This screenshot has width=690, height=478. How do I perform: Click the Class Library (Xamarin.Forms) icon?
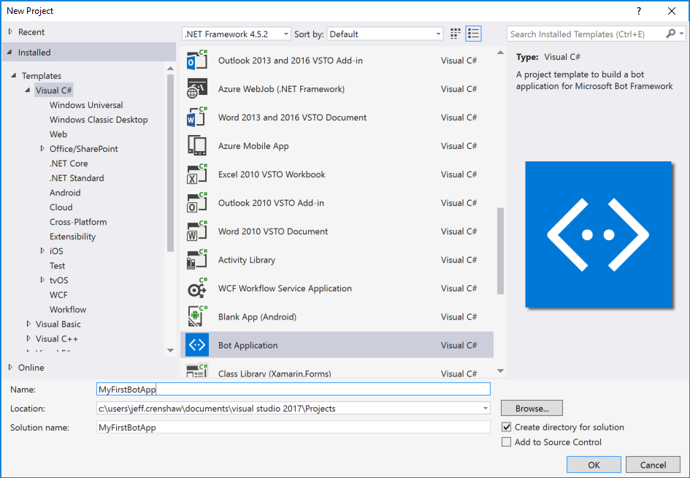[x=196, y=371]
